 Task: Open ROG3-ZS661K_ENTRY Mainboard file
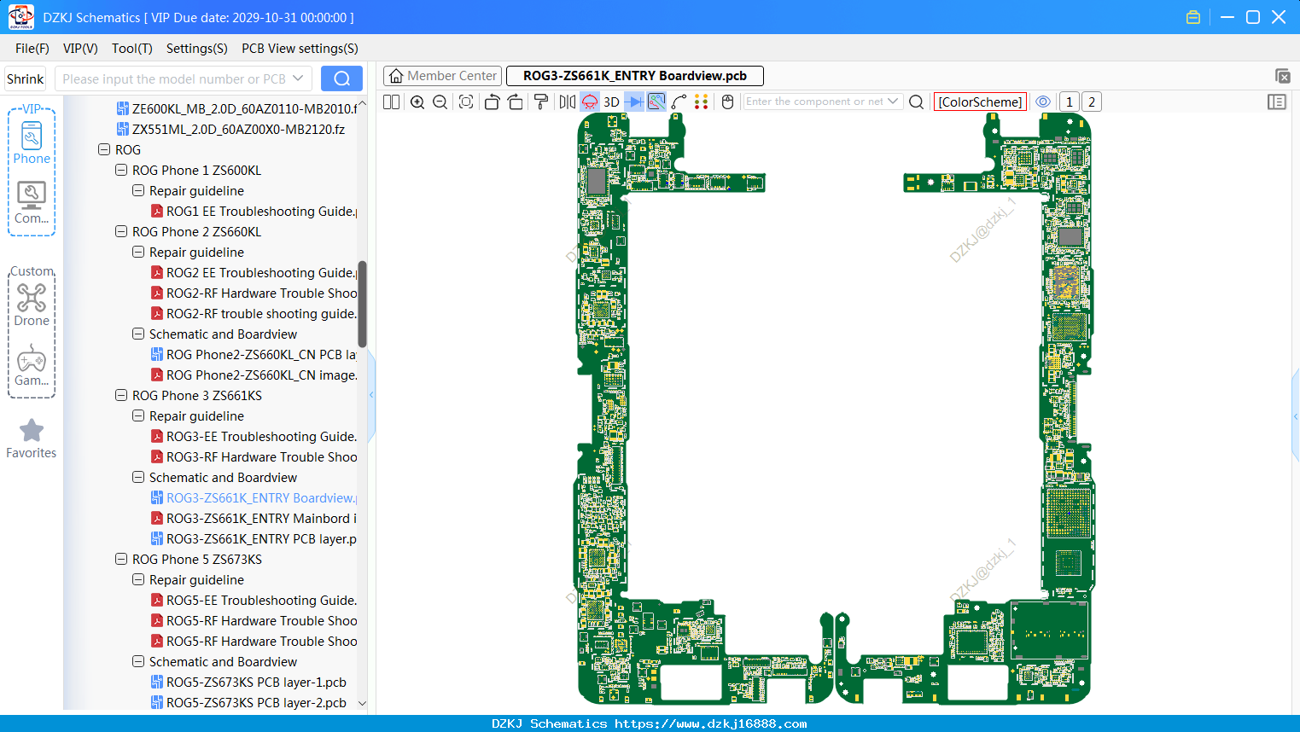click(254, 518)
